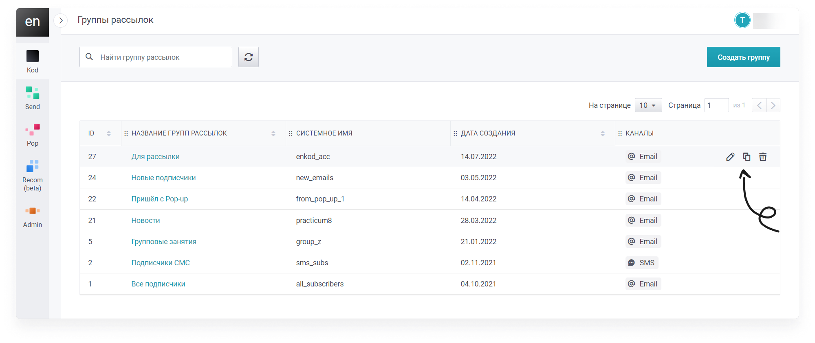Click the page number input field
815x343 pixels.
(717, 105)
